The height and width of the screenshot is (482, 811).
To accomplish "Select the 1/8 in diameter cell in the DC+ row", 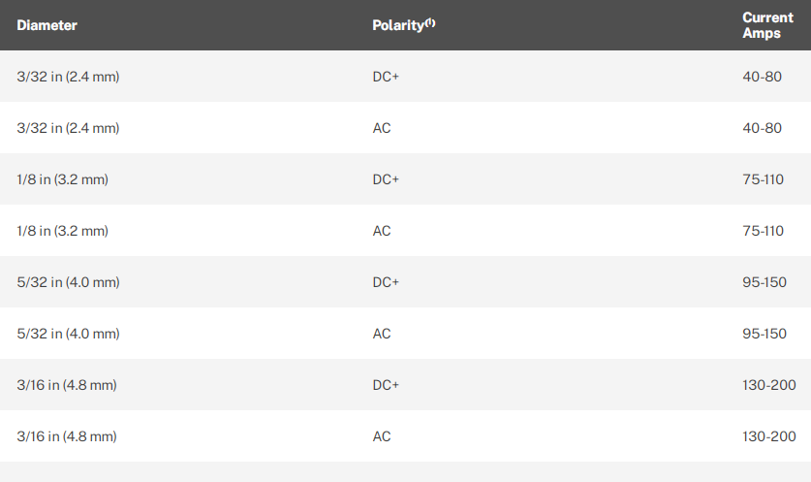I will click(x=62, y=179).
